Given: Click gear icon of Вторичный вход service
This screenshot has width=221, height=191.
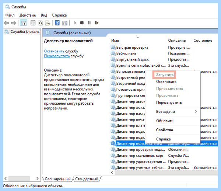Looking at the screenshot, I should click(113, 83).
